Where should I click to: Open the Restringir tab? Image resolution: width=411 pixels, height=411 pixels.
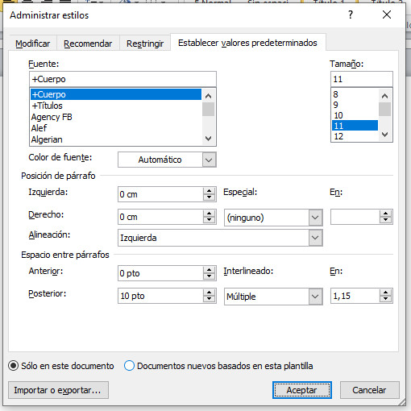(x=145, y=44)
